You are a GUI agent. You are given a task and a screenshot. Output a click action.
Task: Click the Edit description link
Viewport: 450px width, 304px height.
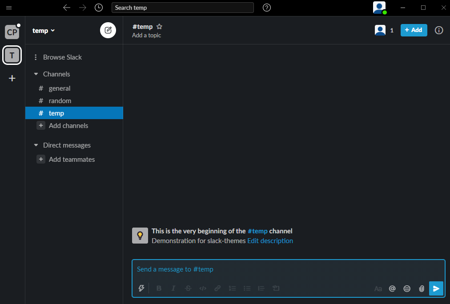click(x=270, y=240)
